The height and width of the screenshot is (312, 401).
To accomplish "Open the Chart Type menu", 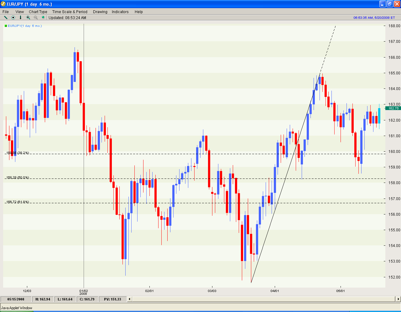I will [x=38, y=12].
